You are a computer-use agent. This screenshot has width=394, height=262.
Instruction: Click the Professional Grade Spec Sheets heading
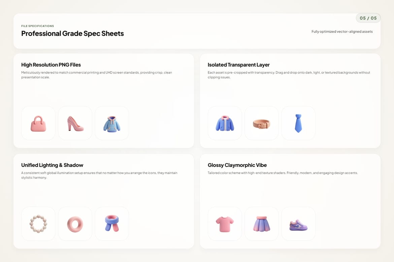click(72, 34)
